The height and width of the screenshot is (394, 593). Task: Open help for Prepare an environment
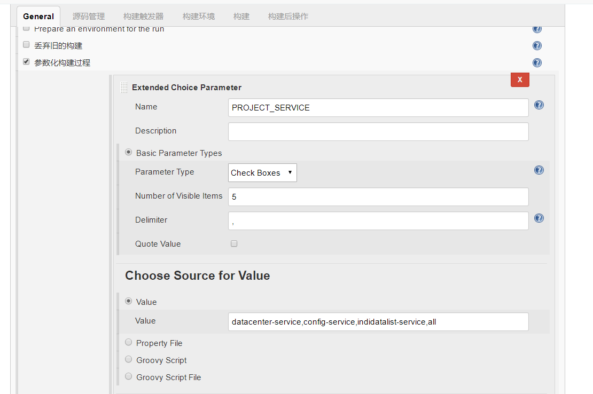click(537, 29)
